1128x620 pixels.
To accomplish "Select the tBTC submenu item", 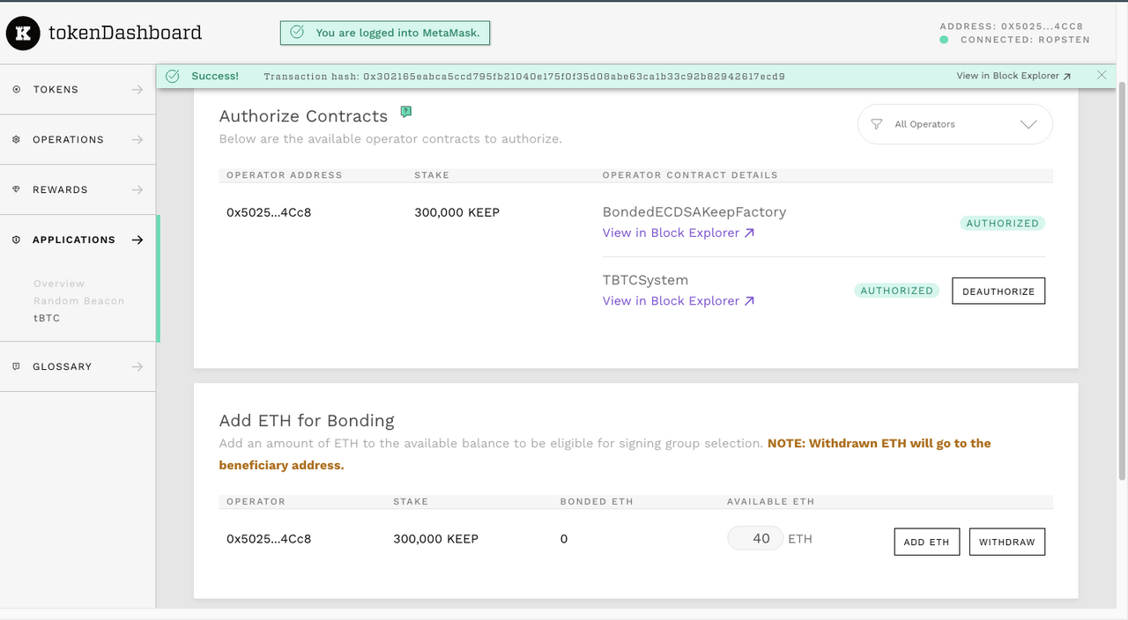I will tap(47, 318).
